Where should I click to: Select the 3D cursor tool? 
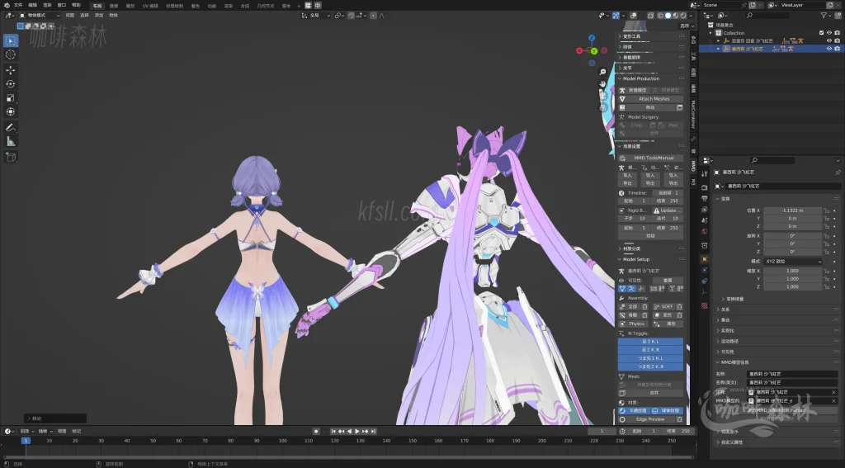(10, 54)
